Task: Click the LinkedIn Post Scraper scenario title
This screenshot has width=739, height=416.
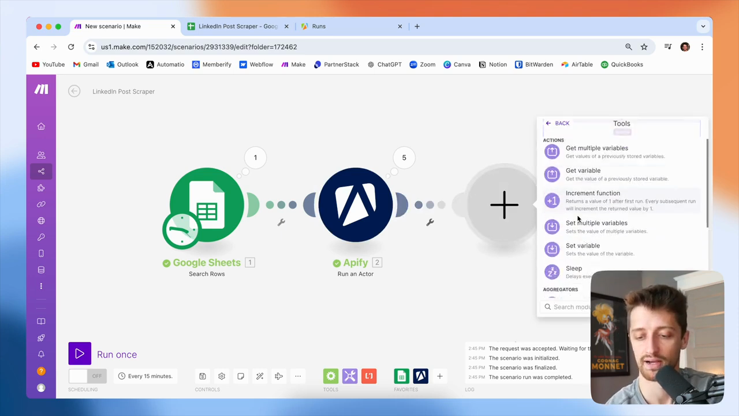Action: click(x=124, y=91)
